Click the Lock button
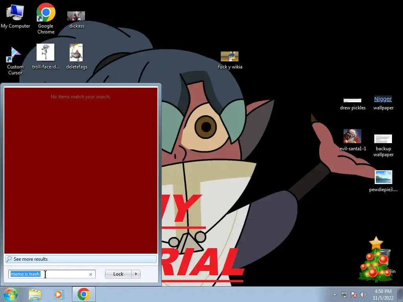403x302 pixels. coord(118,274)
